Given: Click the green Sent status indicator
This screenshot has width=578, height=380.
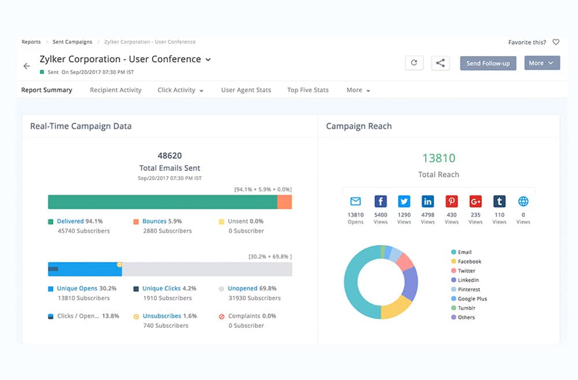Looking at the screenshot, I should [42, 72].
